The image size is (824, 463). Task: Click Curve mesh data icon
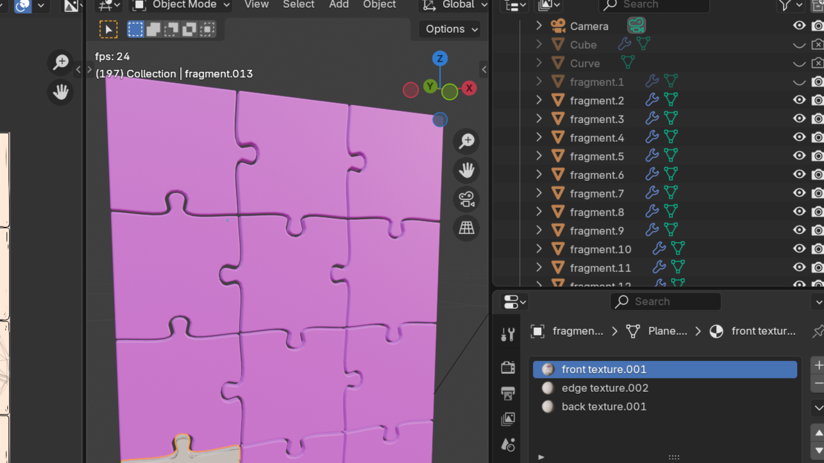tap(628, 63)
